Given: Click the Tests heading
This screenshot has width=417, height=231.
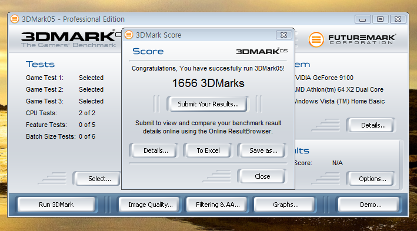Looking at the screenshot, I should pos(40,64).
